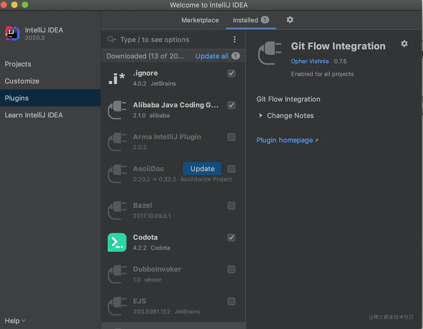423x329 pixels.
Task: Enable the EJS plugin checkbox
Action: pos(231,301)
